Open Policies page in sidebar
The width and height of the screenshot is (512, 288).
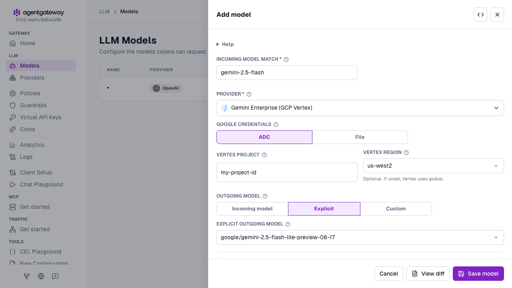pos(41,93)
